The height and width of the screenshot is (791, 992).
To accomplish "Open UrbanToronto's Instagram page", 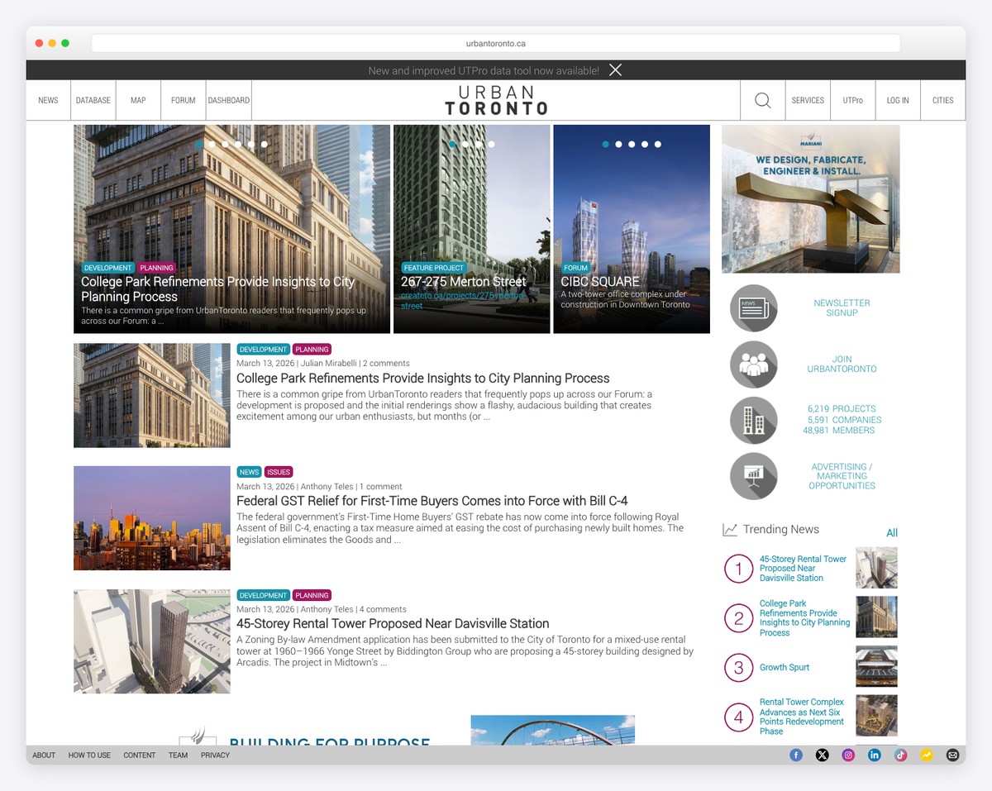I will (847, 755).
